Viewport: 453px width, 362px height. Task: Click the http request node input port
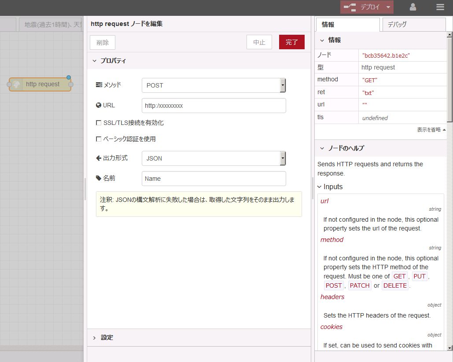[9, 84]
